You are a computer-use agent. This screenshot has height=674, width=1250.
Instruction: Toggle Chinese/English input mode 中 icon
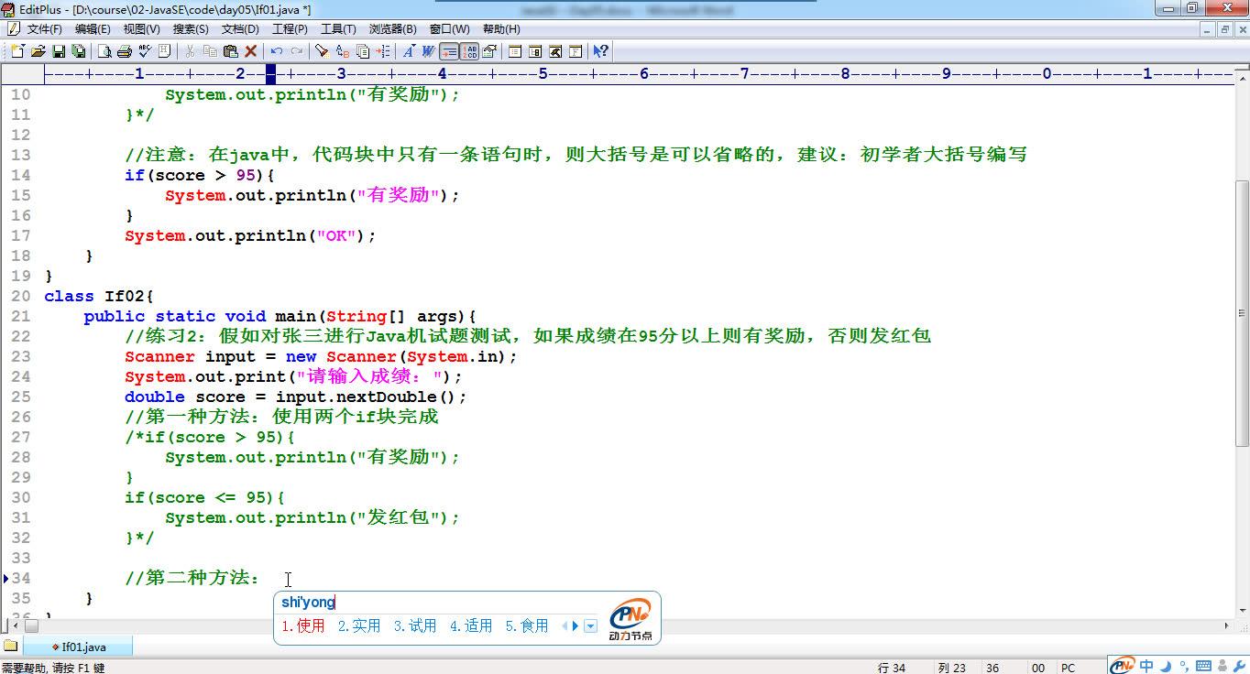click(1146, 666)
